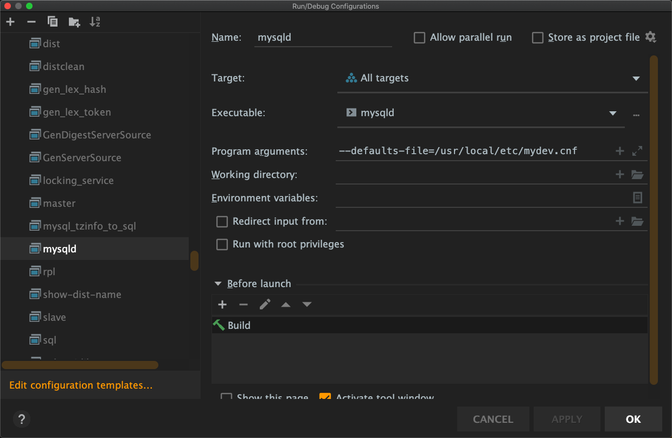
Task: Click the Working directory input field
Action: click(x=475, y=175)
